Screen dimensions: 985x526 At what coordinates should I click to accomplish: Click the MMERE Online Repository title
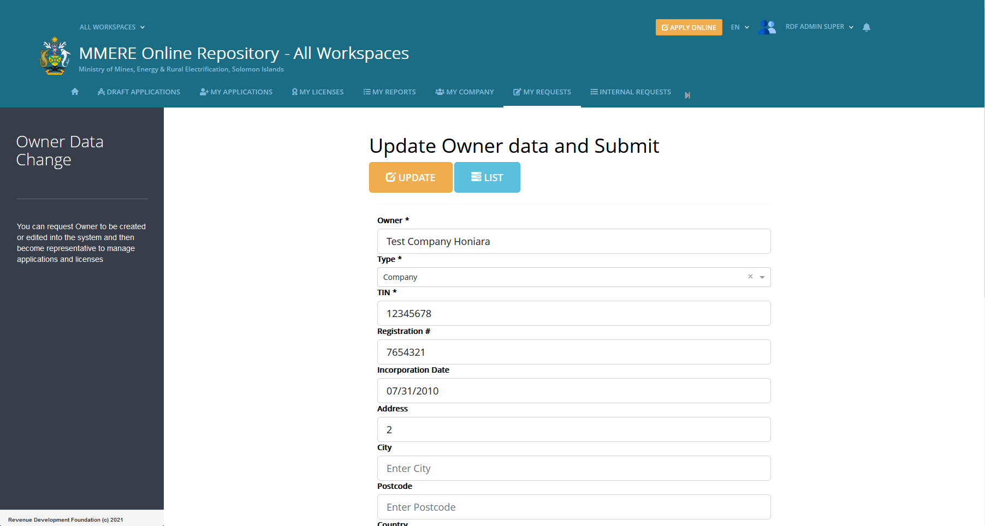point(244,53)
